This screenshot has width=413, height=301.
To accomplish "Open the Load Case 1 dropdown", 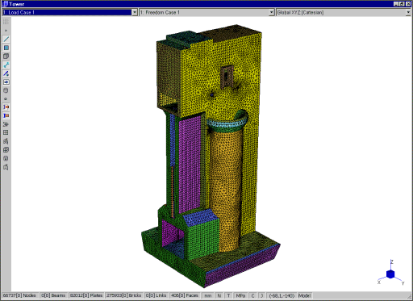I will tap(135, 12).
